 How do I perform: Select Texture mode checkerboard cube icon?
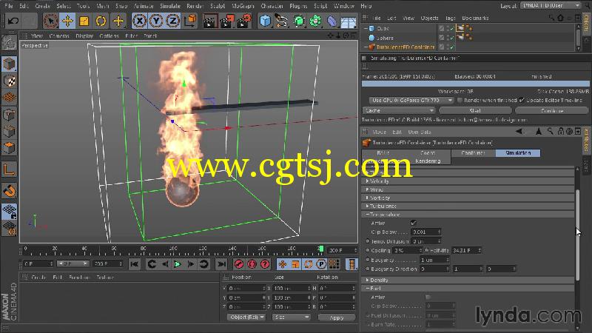coord(9,81)
